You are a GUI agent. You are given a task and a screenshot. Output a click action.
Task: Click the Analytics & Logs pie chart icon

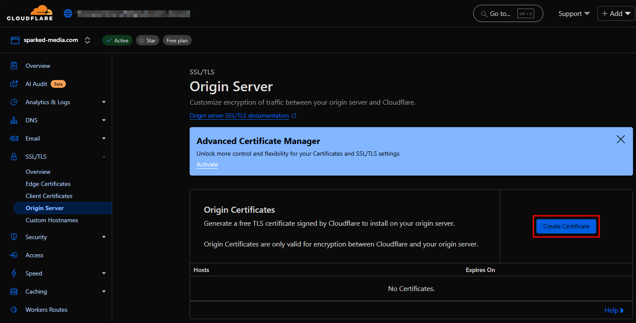click(x=14, y=102)
